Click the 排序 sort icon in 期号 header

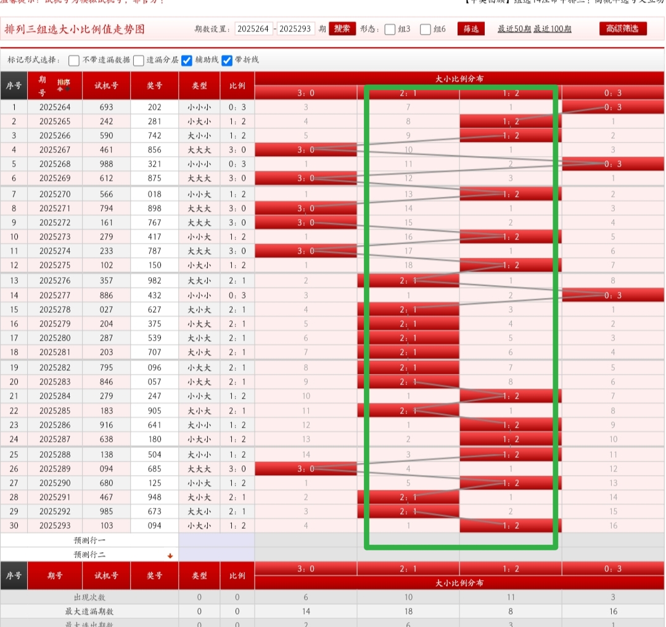point(64,85)
